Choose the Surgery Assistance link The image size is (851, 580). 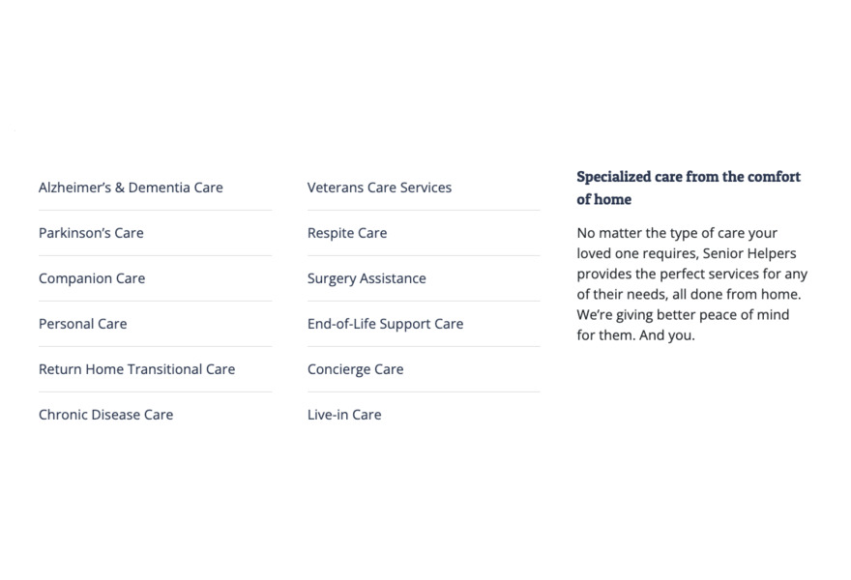coord(367,278)
